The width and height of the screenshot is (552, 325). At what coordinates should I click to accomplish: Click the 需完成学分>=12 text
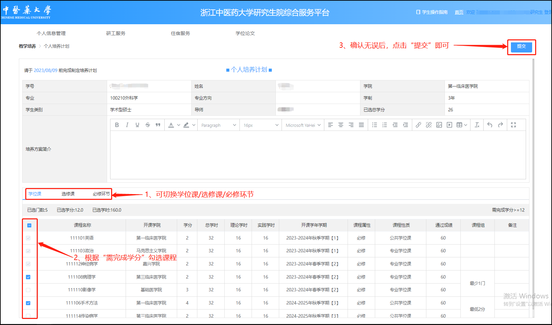(508, 210)
